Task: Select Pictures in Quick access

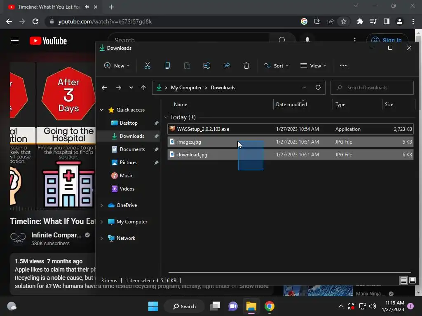Action: [129, 163]
